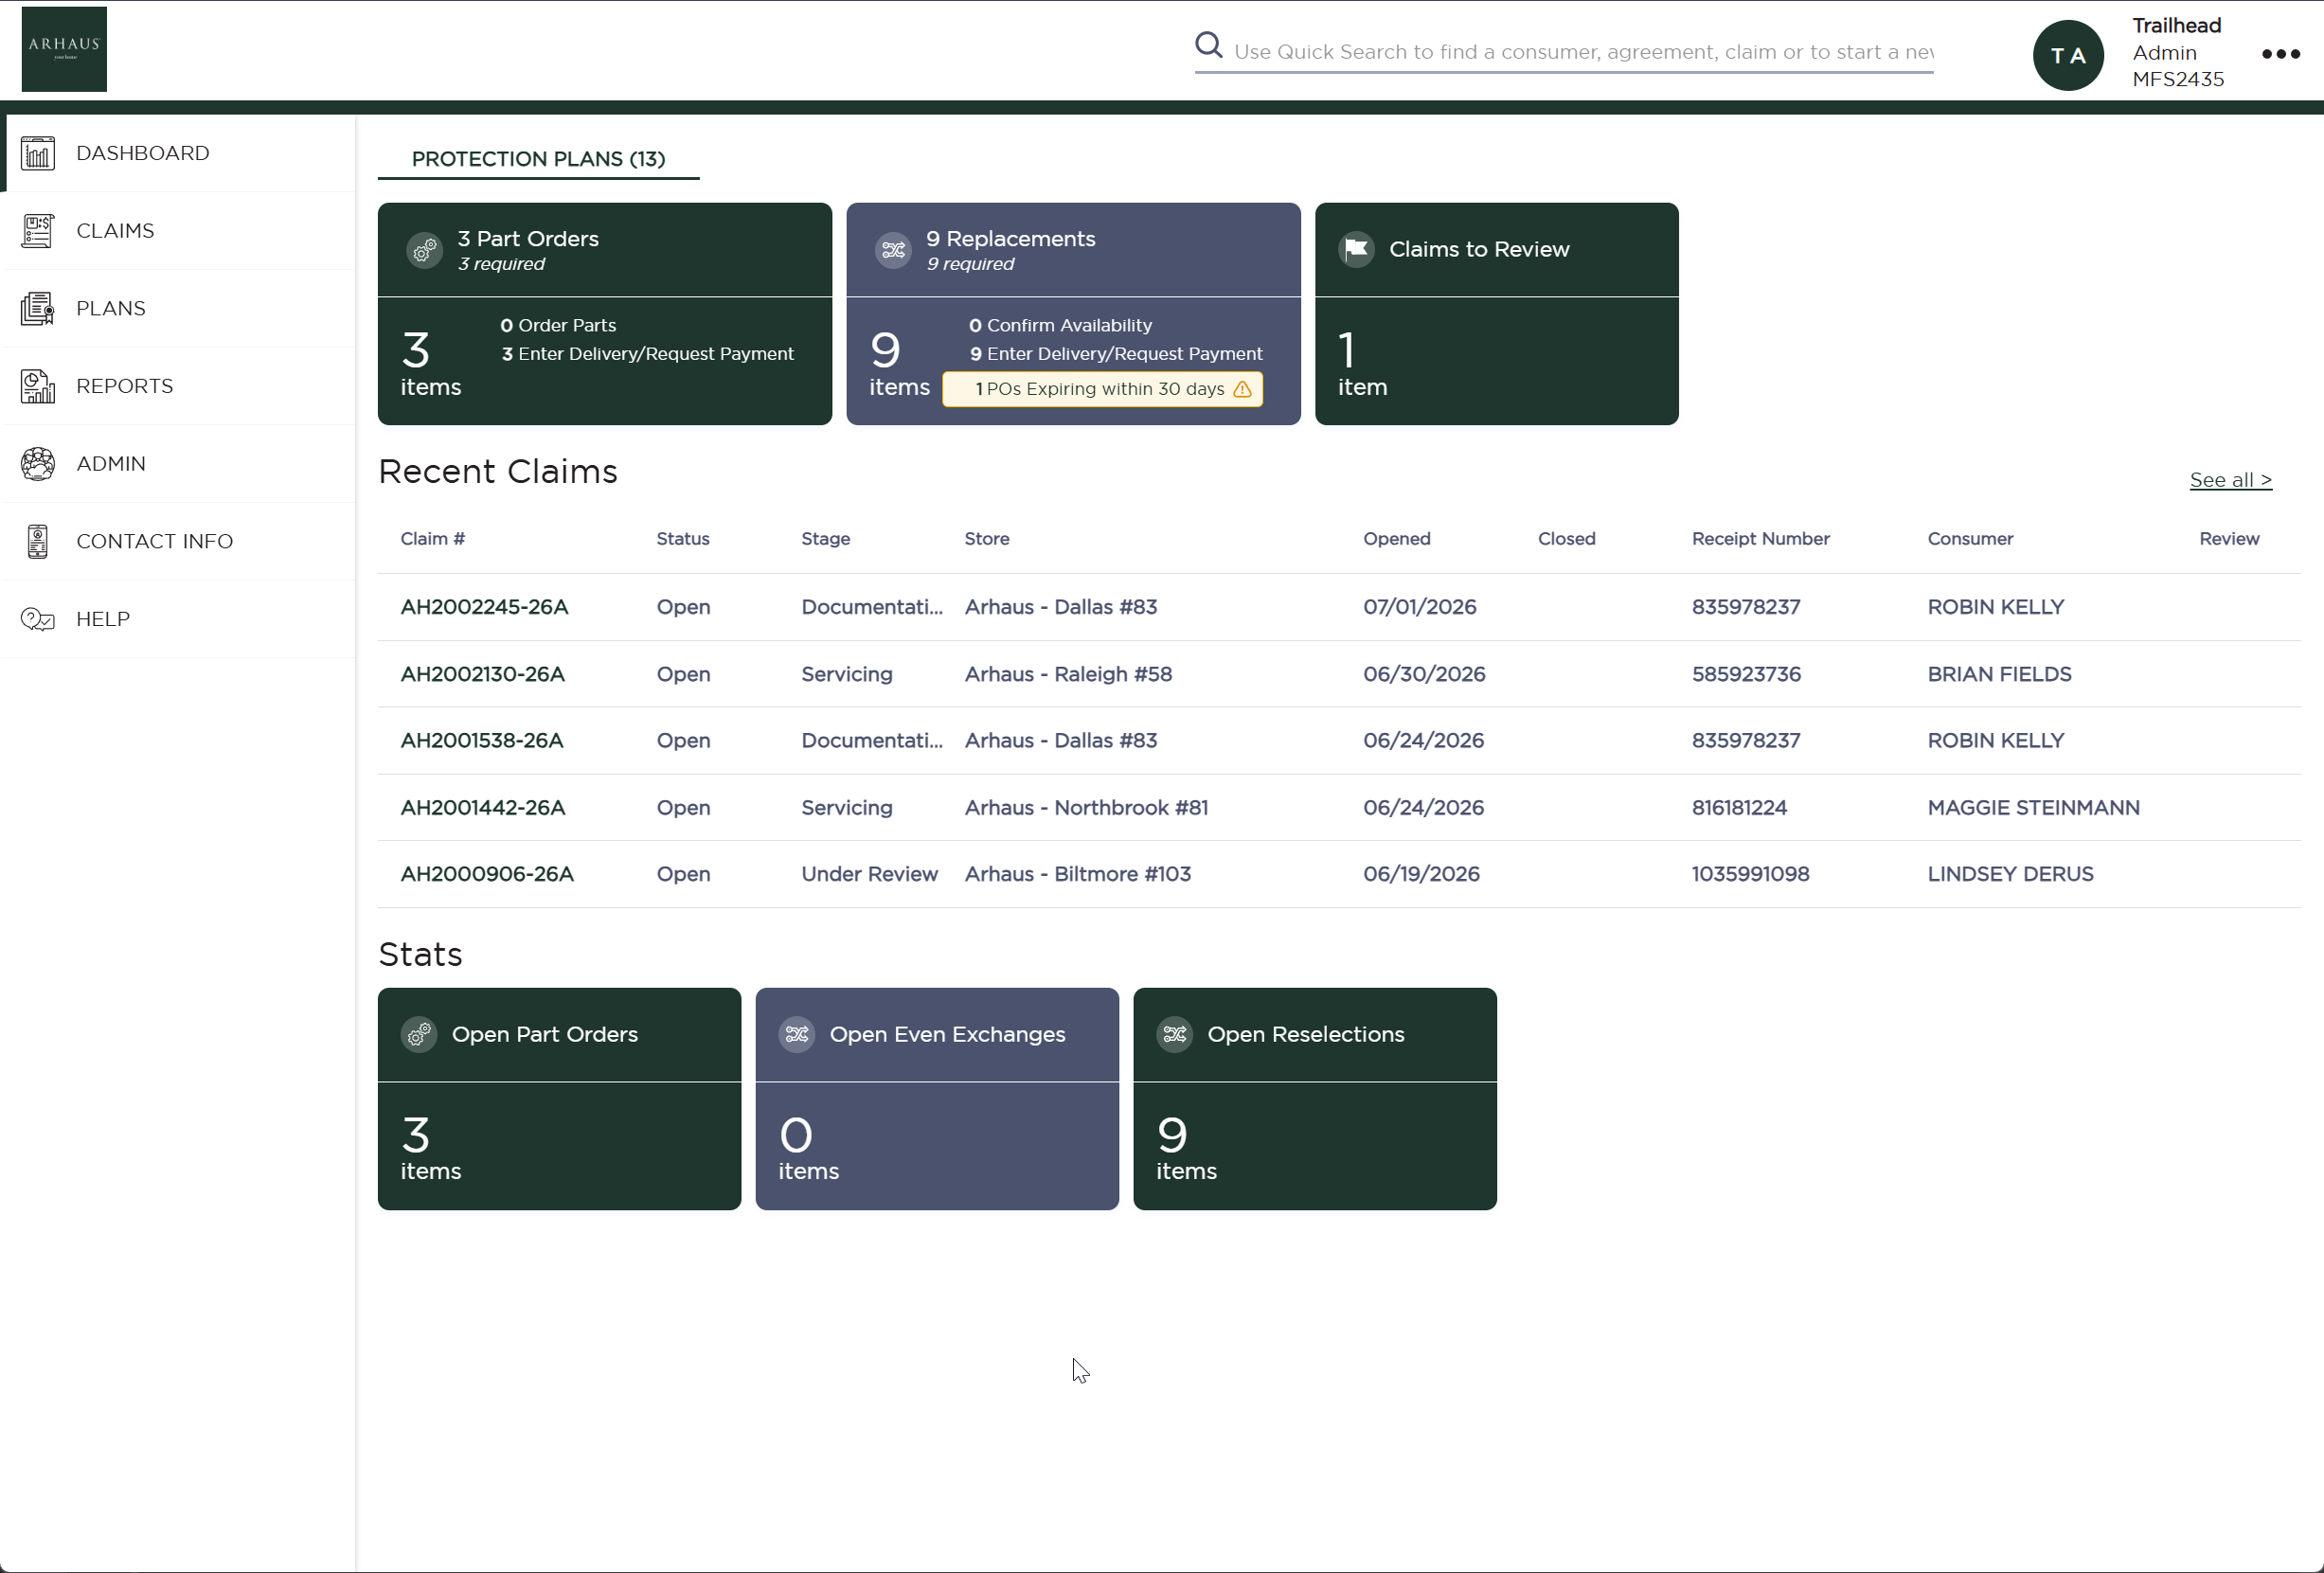This screenshot has width=2324, height=1573.
Task: Click store Arhaus - Biltmore #103
Action: click(1077, 875)
